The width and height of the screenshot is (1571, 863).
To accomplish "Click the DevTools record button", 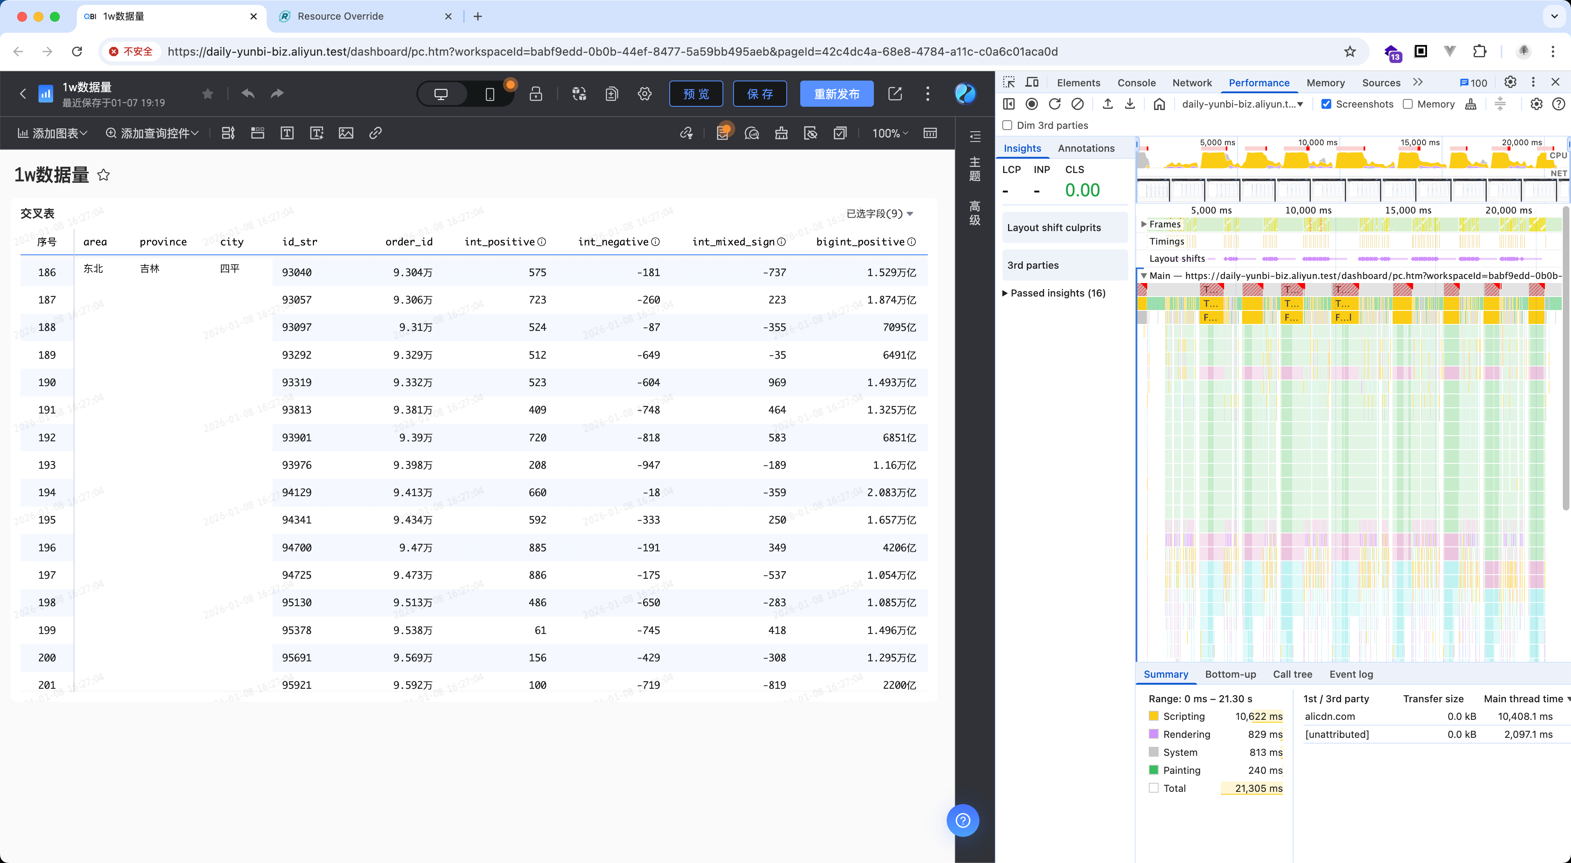I will pos(1031,104).
